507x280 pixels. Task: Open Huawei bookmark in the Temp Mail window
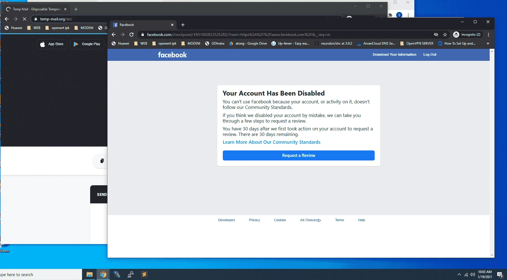click(x=14, y=28)
